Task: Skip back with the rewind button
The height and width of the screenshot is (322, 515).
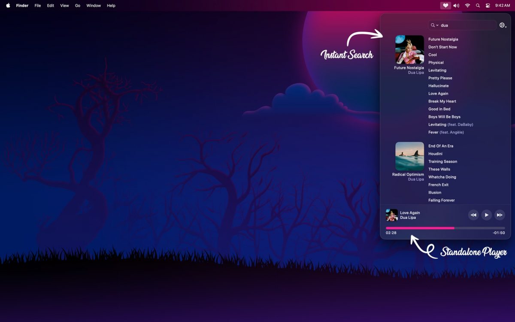Action: tap(473, 215)
